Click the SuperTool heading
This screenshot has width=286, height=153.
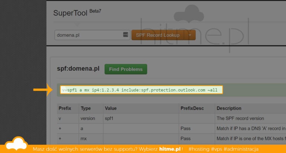point(70,13)
